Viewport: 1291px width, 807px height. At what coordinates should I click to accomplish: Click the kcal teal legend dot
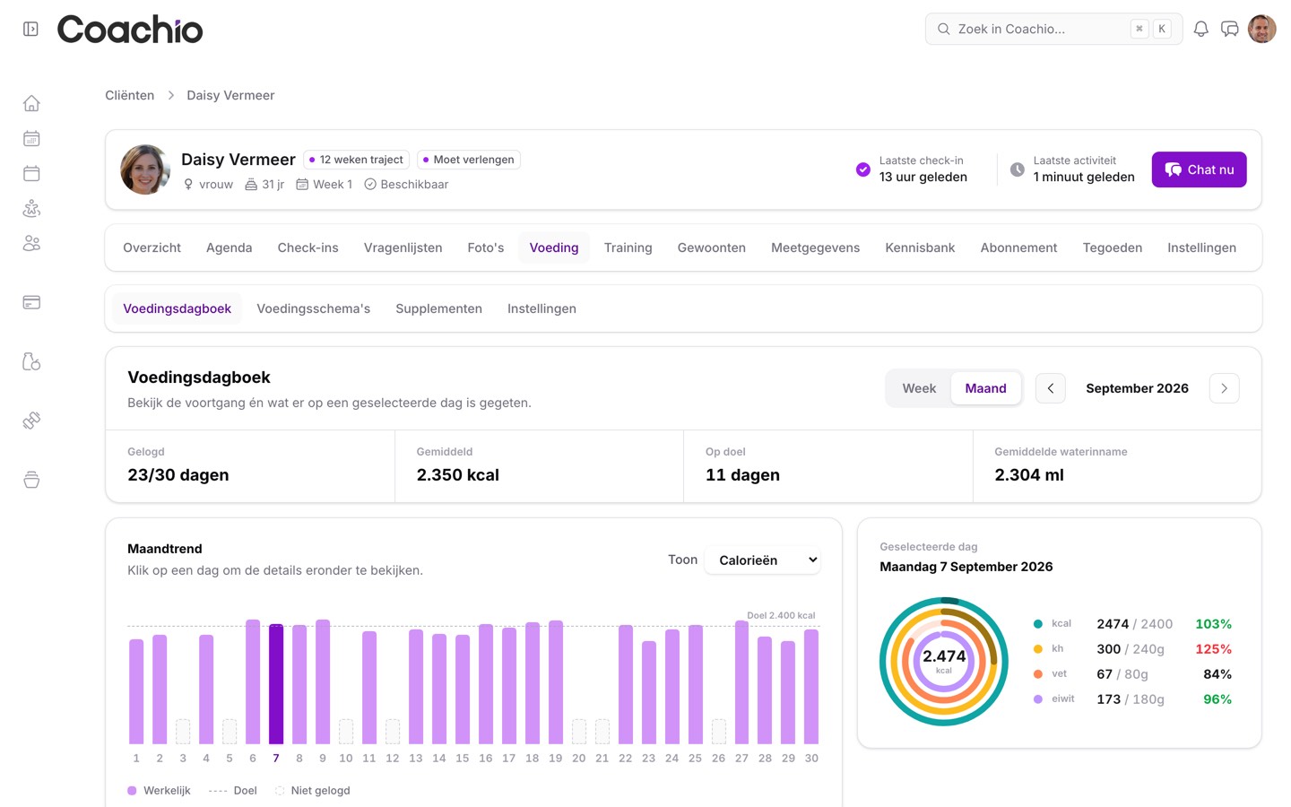(1037, 623)
